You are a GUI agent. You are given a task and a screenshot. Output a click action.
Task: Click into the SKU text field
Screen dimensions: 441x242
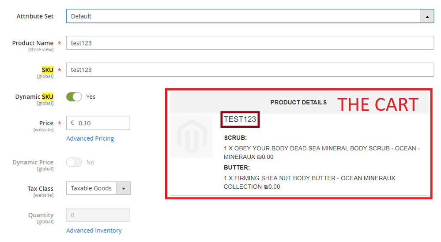click(x=249, y=70)
